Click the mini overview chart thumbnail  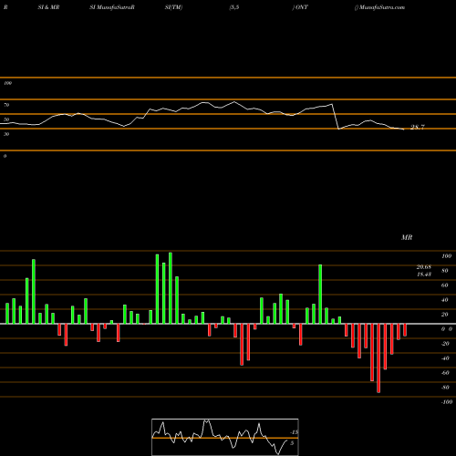(225, 437)
